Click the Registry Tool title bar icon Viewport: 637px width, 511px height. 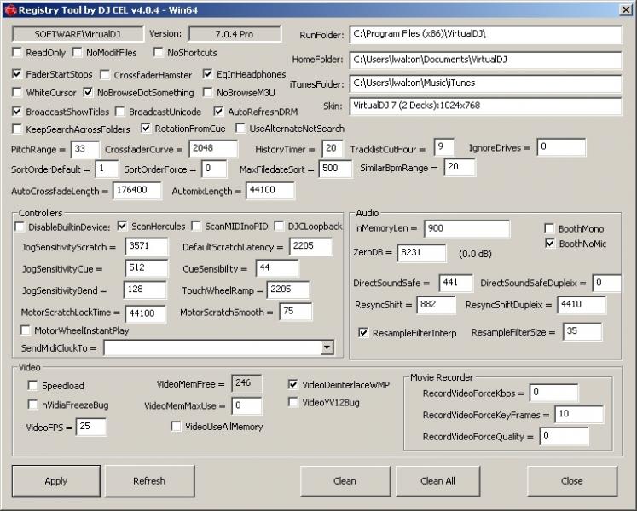[x=9, y=8]
